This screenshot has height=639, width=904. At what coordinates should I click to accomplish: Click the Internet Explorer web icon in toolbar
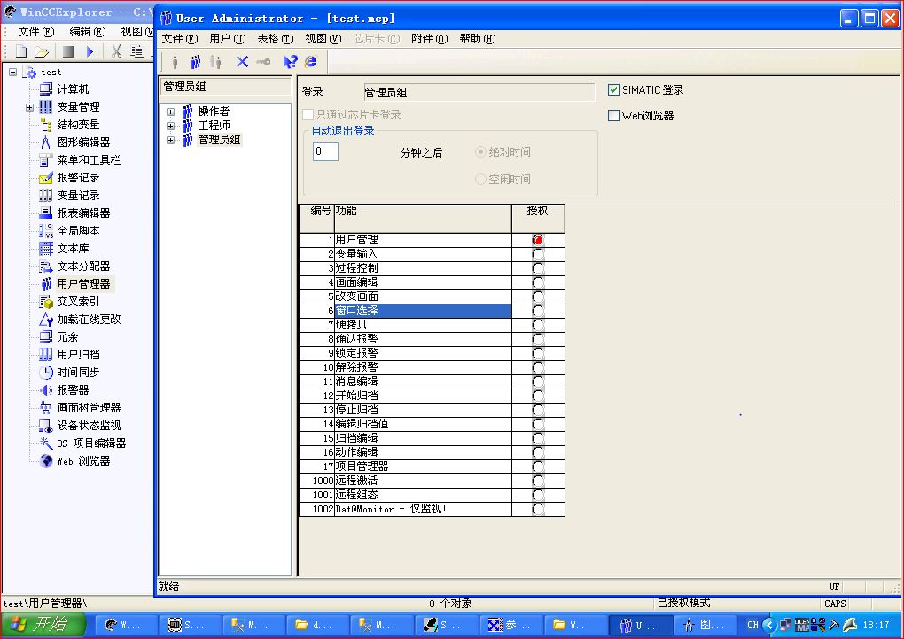click(311, 62)
